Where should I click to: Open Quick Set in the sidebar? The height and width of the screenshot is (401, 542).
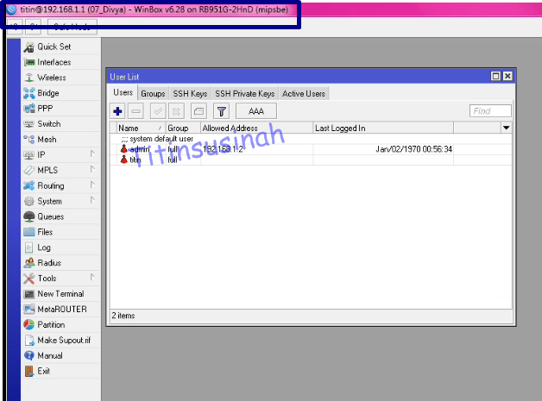point(60,47)
